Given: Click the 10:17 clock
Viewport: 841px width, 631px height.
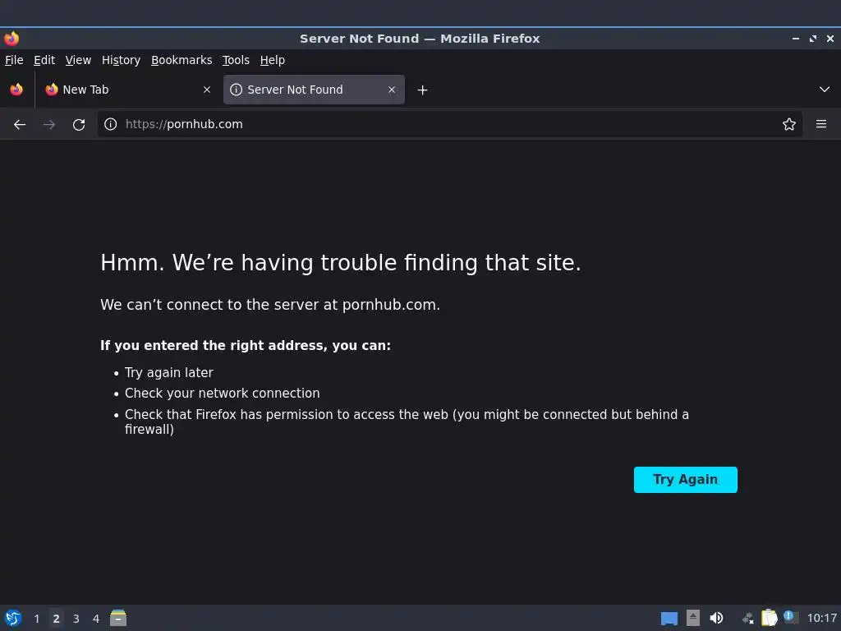Looking at the screenshot, I should tap(821, 619).
